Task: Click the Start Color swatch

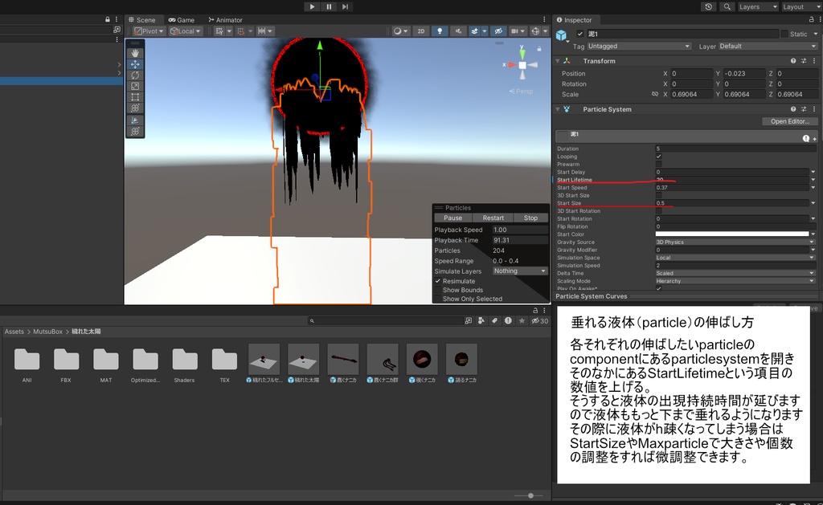Action: tap(731, 234)
